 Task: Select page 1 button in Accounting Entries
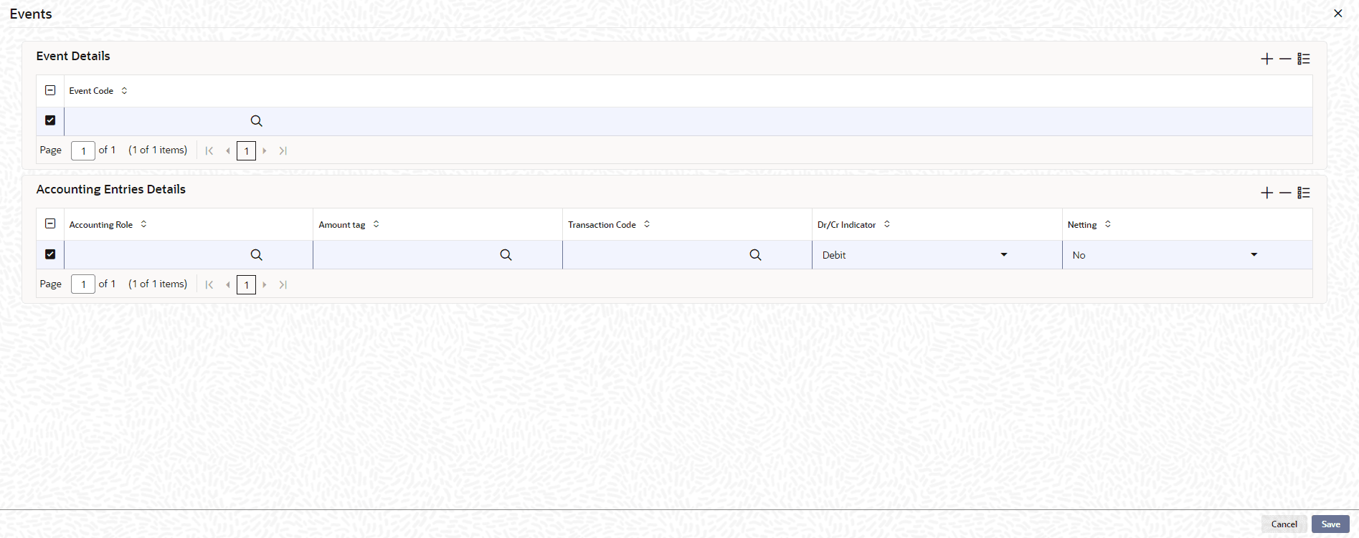[246, 284]
